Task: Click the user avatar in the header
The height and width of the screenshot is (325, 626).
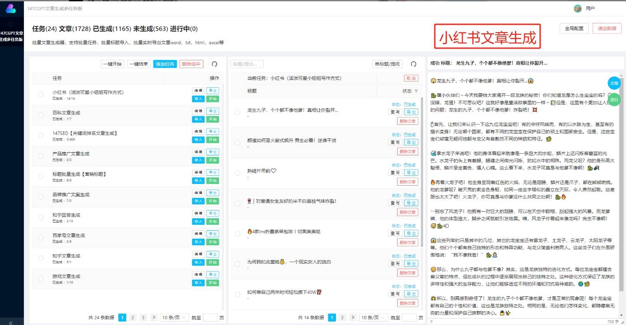Action: click(577, 8)
